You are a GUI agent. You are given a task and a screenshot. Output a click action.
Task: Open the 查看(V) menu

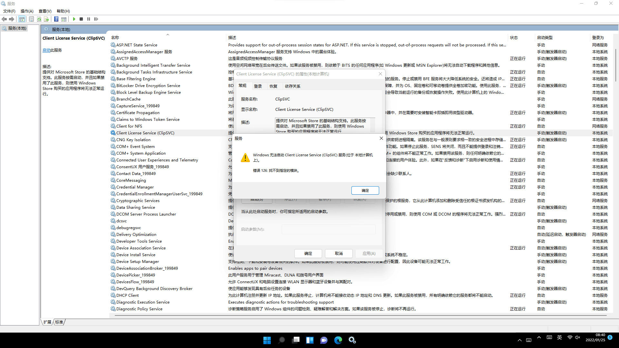tap(45, 11)
